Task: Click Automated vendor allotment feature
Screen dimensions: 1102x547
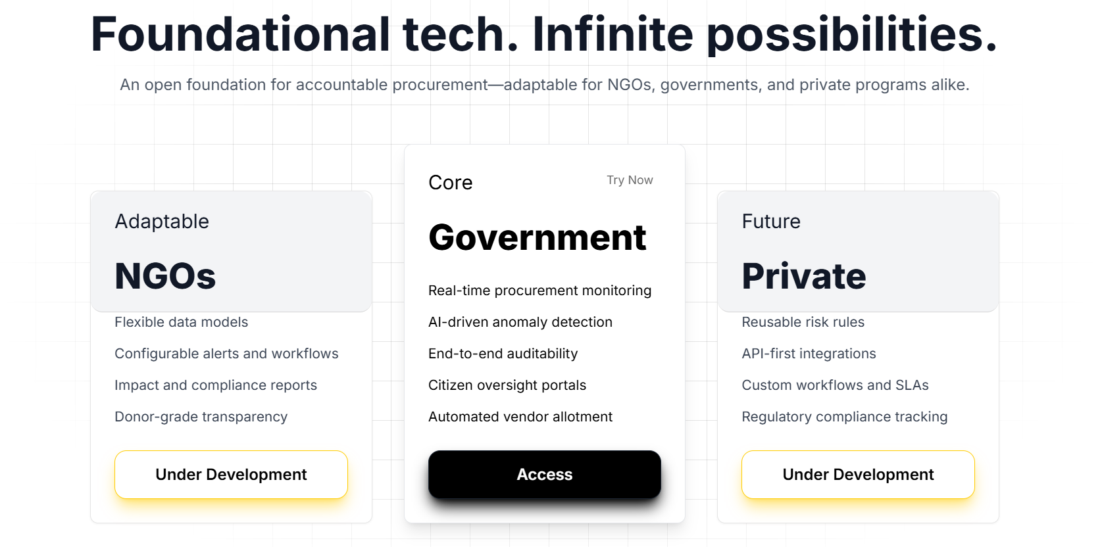Action: pyautogui.click(x=520, y=417)
